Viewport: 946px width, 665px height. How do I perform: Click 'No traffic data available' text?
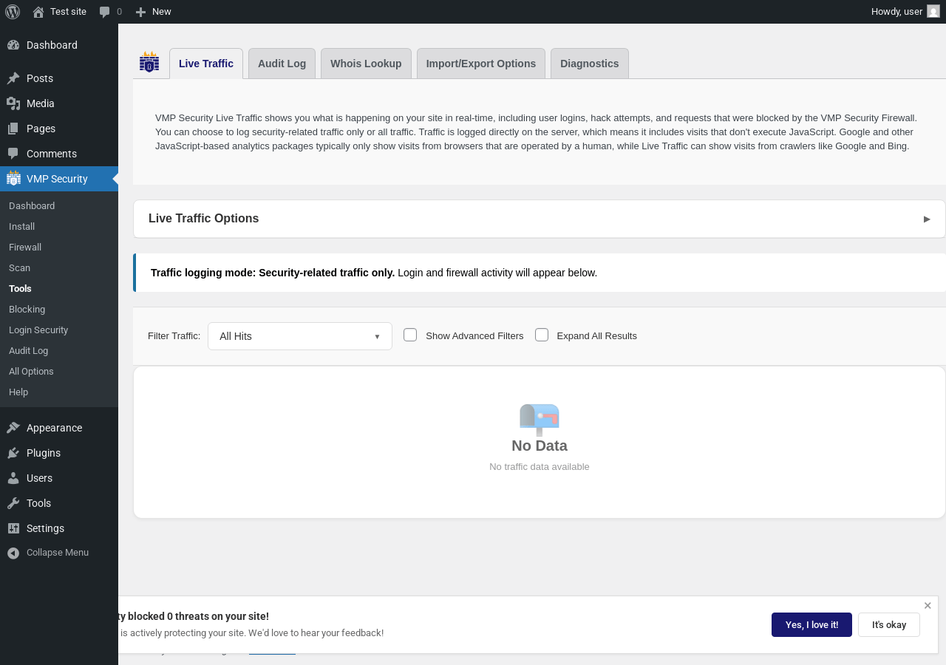click(x=540, y=467)
